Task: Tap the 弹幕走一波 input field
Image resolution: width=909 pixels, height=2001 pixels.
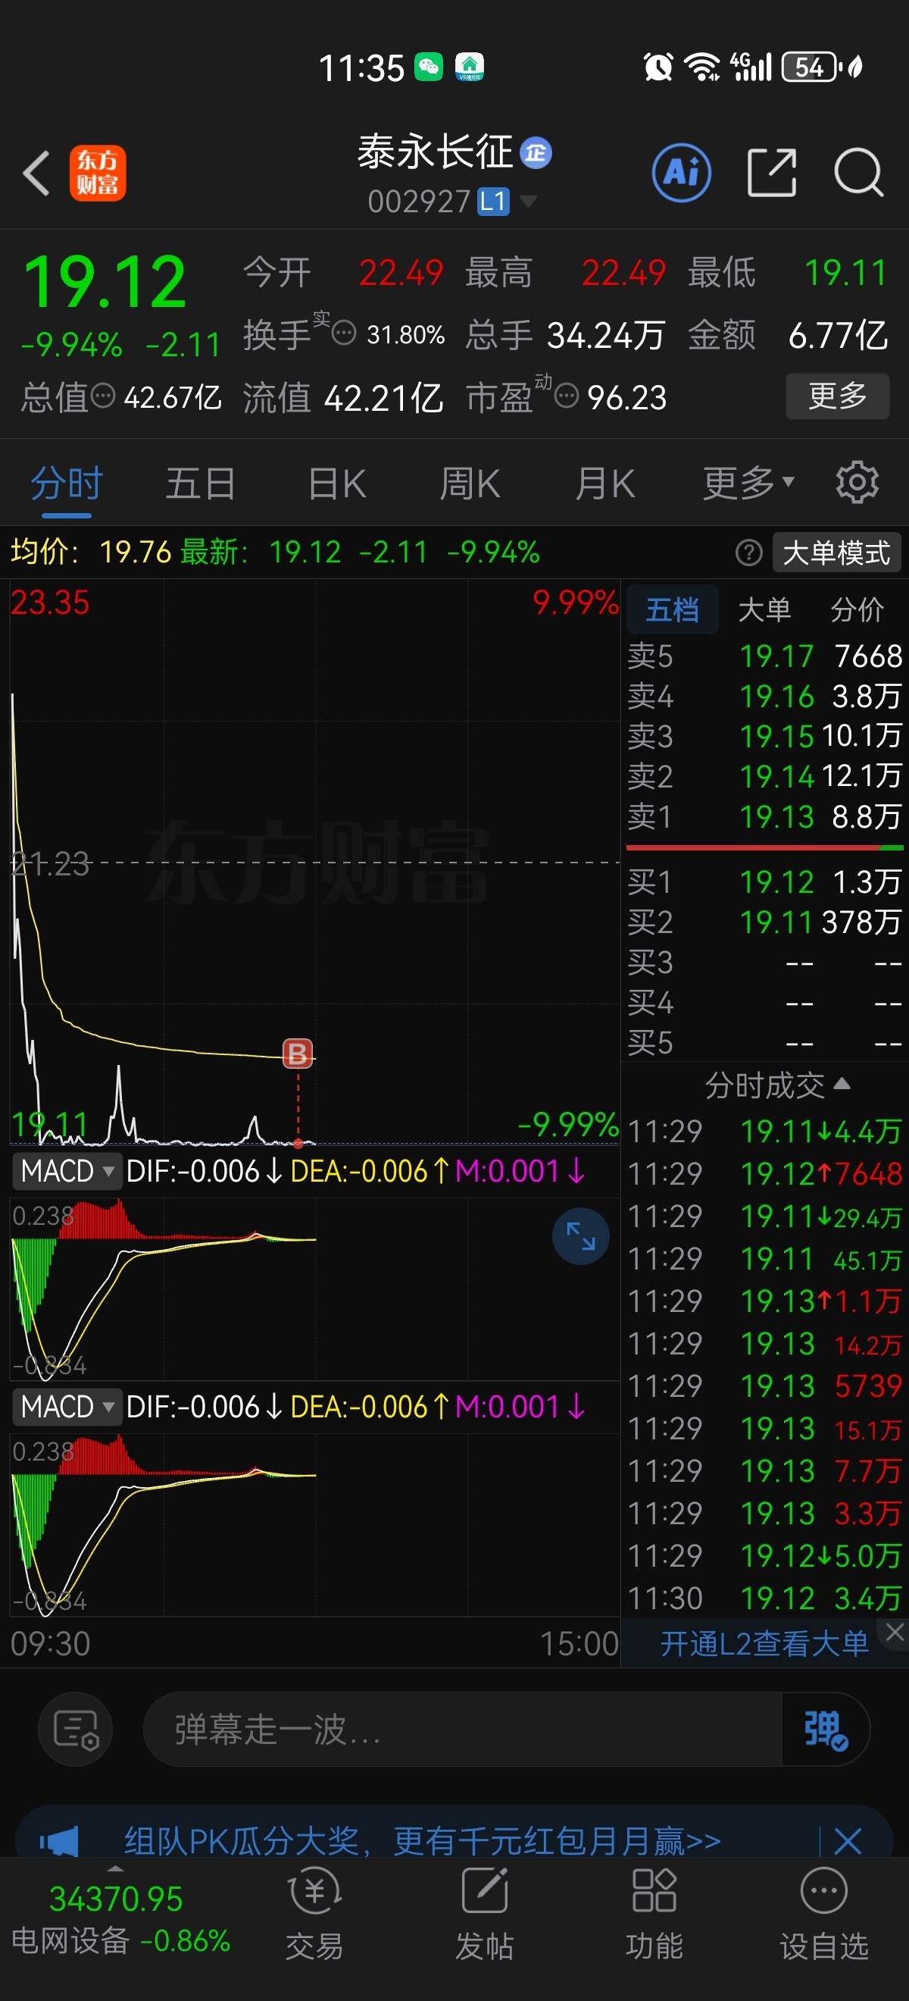Action: [x=463, y=1730]
